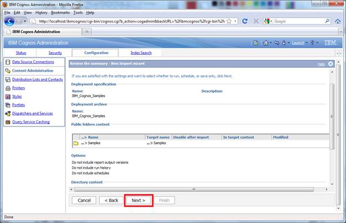Open the Launch menu link

tap(298, 43)
